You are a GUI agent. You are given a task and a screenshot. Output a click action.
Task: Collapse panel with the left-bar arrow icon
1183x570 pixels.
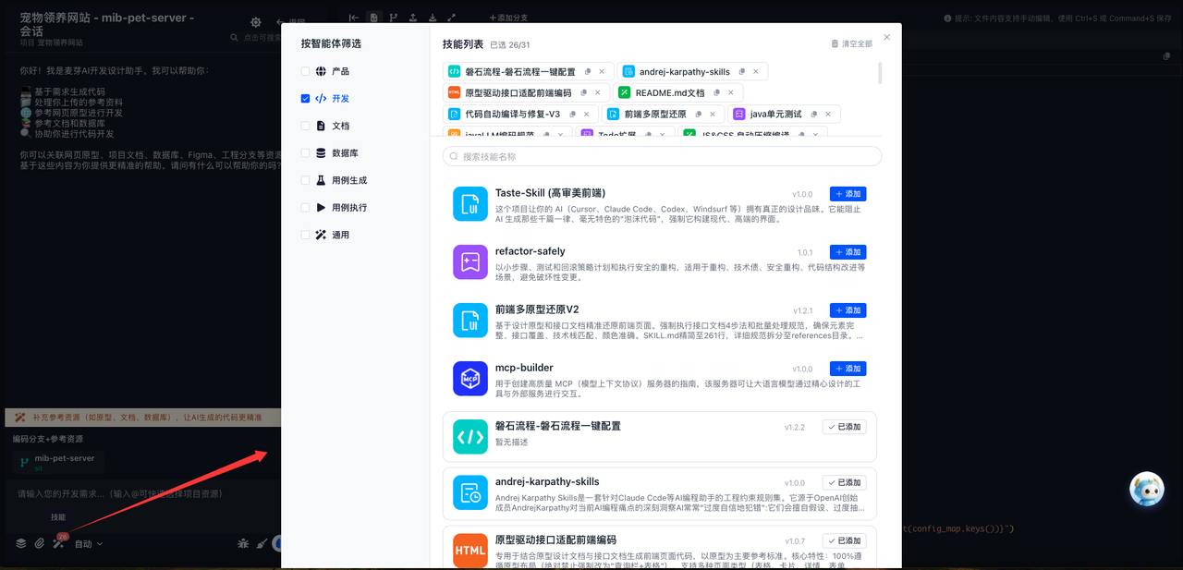[354, 18]
